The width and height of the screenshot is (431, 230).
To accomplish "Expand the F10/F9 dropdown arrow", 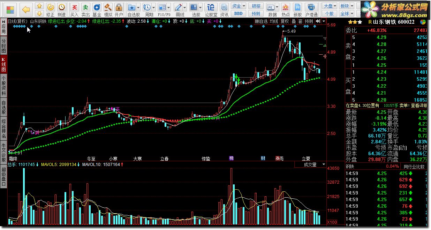I will pos(169,7).
